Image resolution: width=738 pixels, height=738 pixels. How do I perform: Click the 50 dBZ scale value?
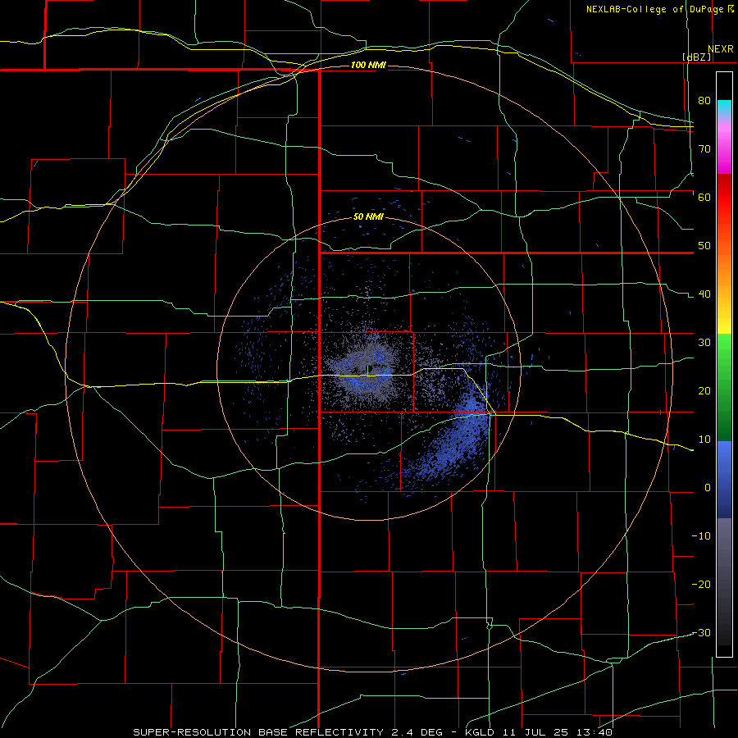click(704, 246)
